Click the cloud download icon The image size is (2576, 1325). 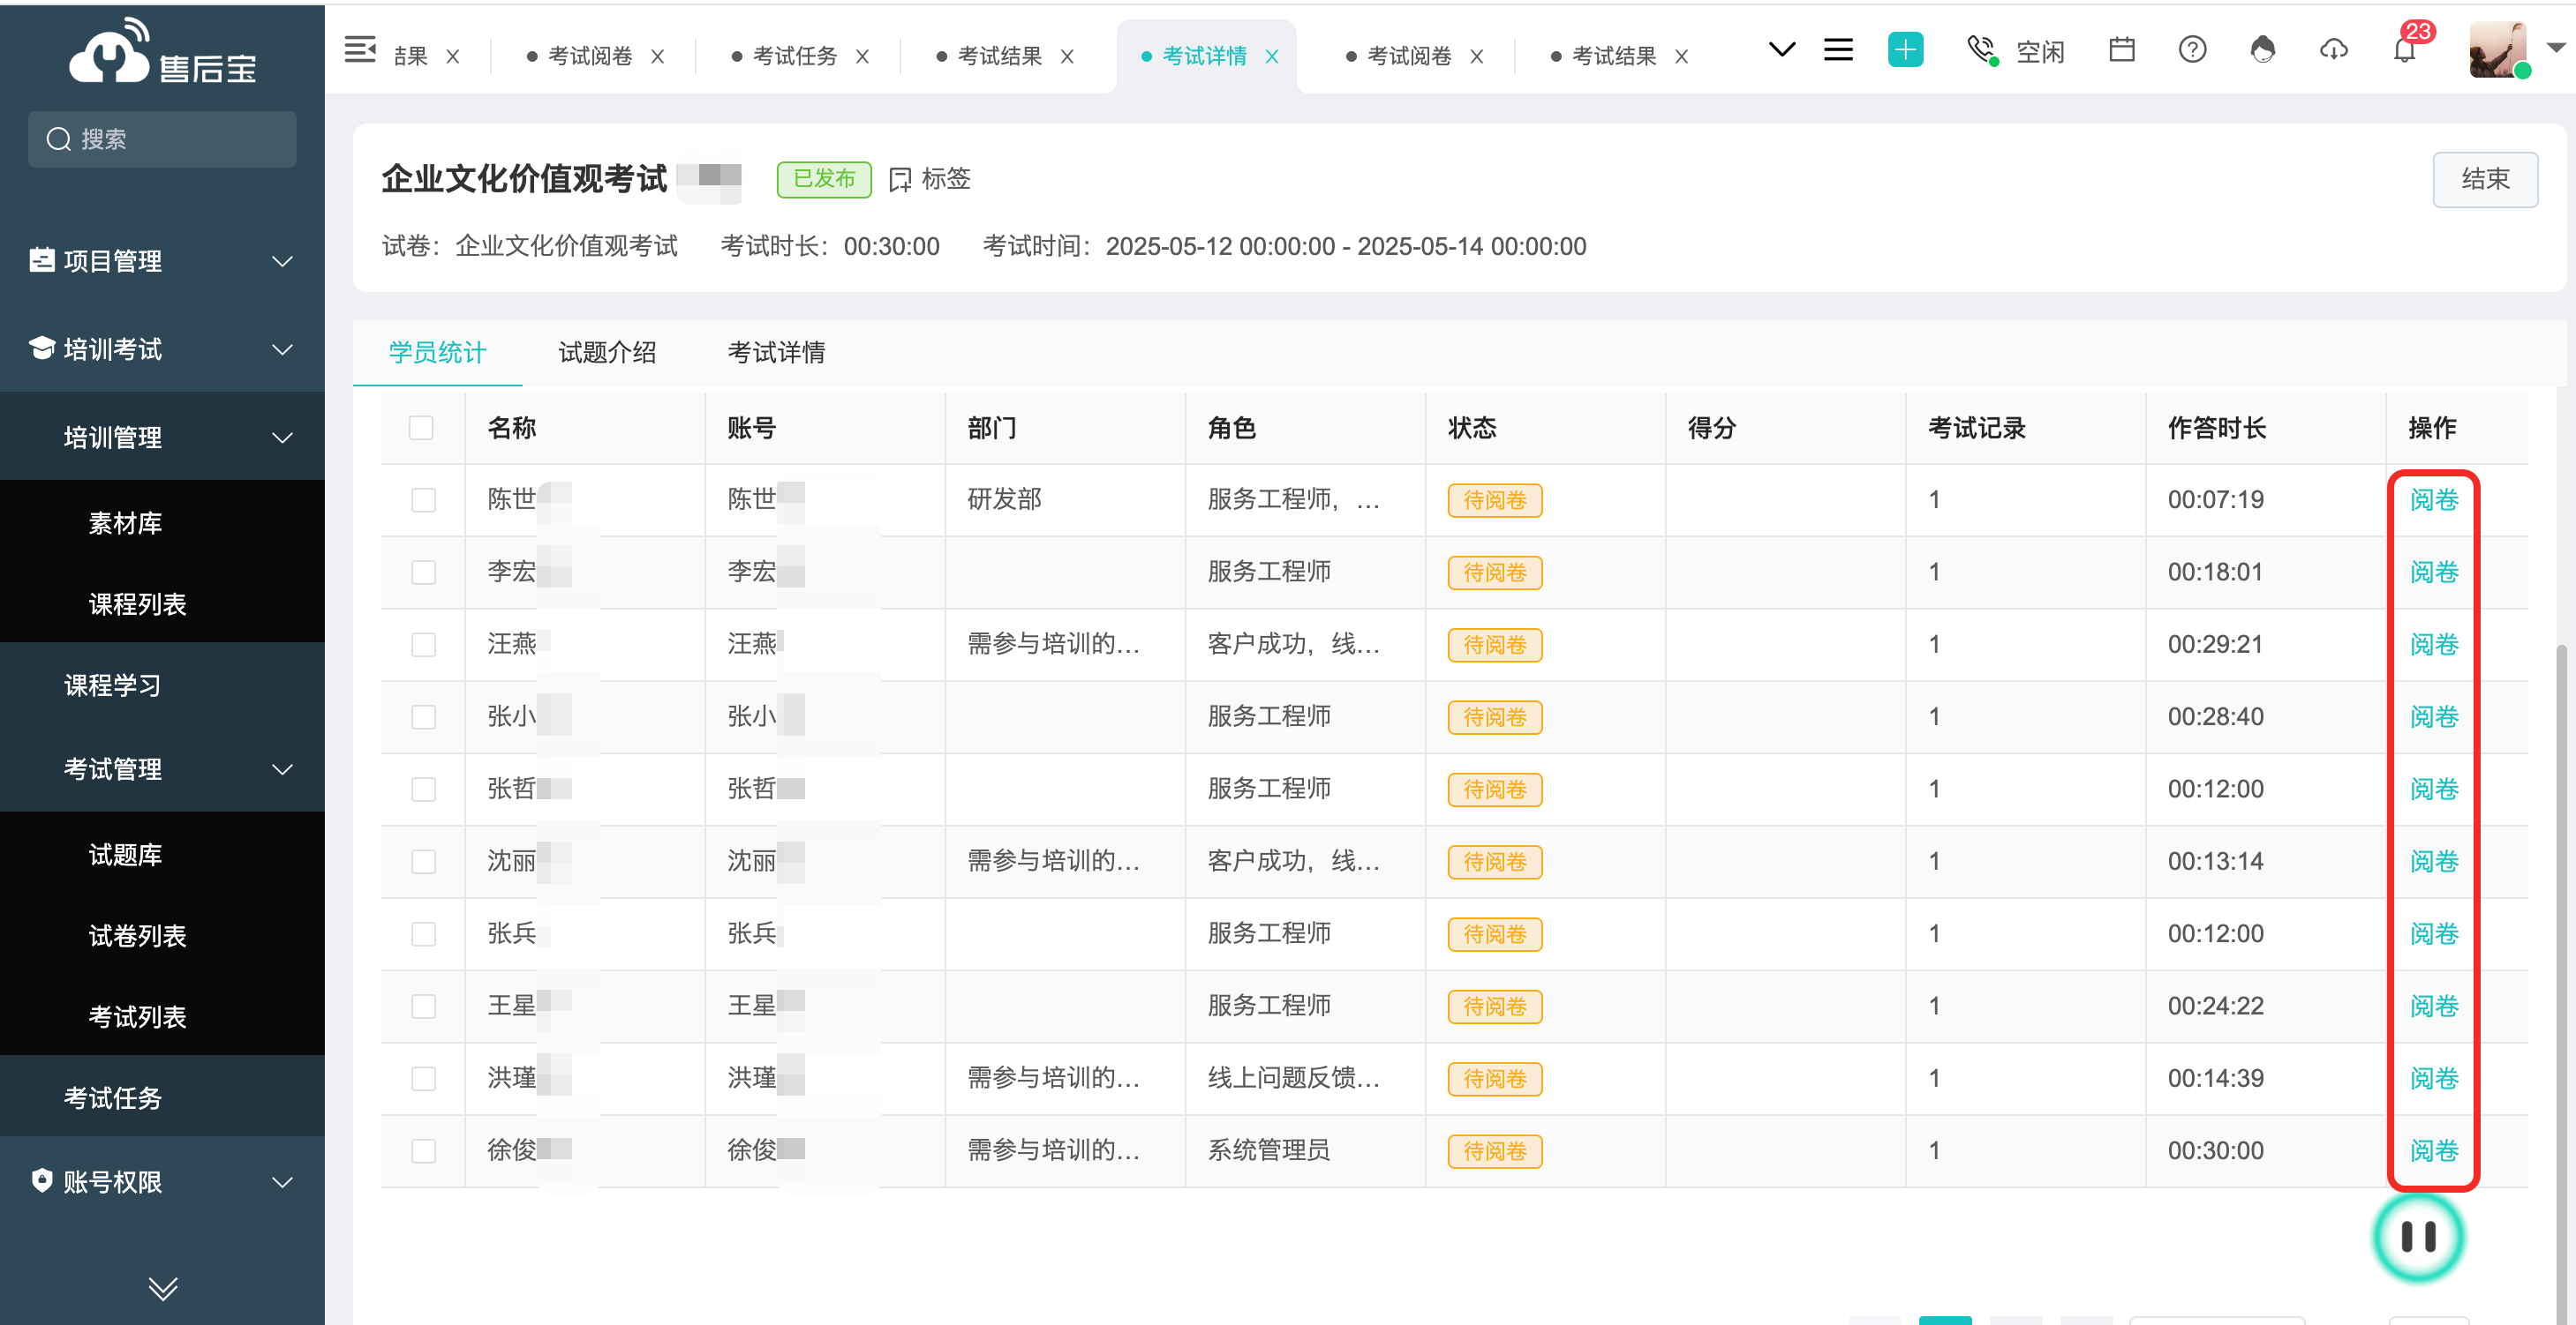(x=2333, y=49)
